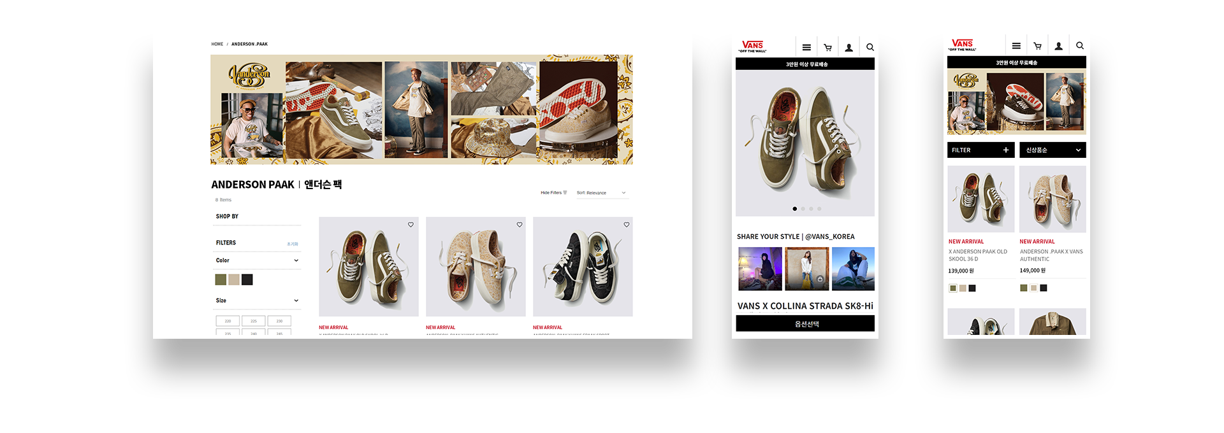Open account icon on mobile product page
The width and height of the screenshot is (1224, 433).
click(849, 47)
